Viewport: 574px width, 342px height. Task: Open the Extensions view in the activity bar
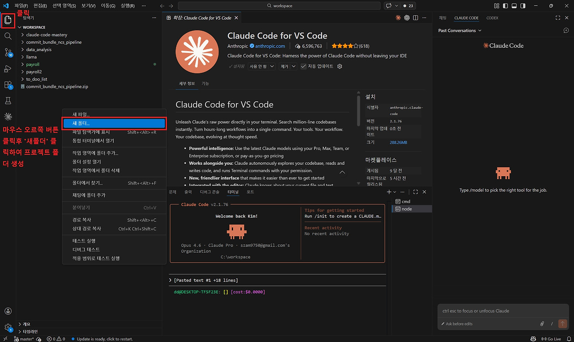click(x=8, y=85)
